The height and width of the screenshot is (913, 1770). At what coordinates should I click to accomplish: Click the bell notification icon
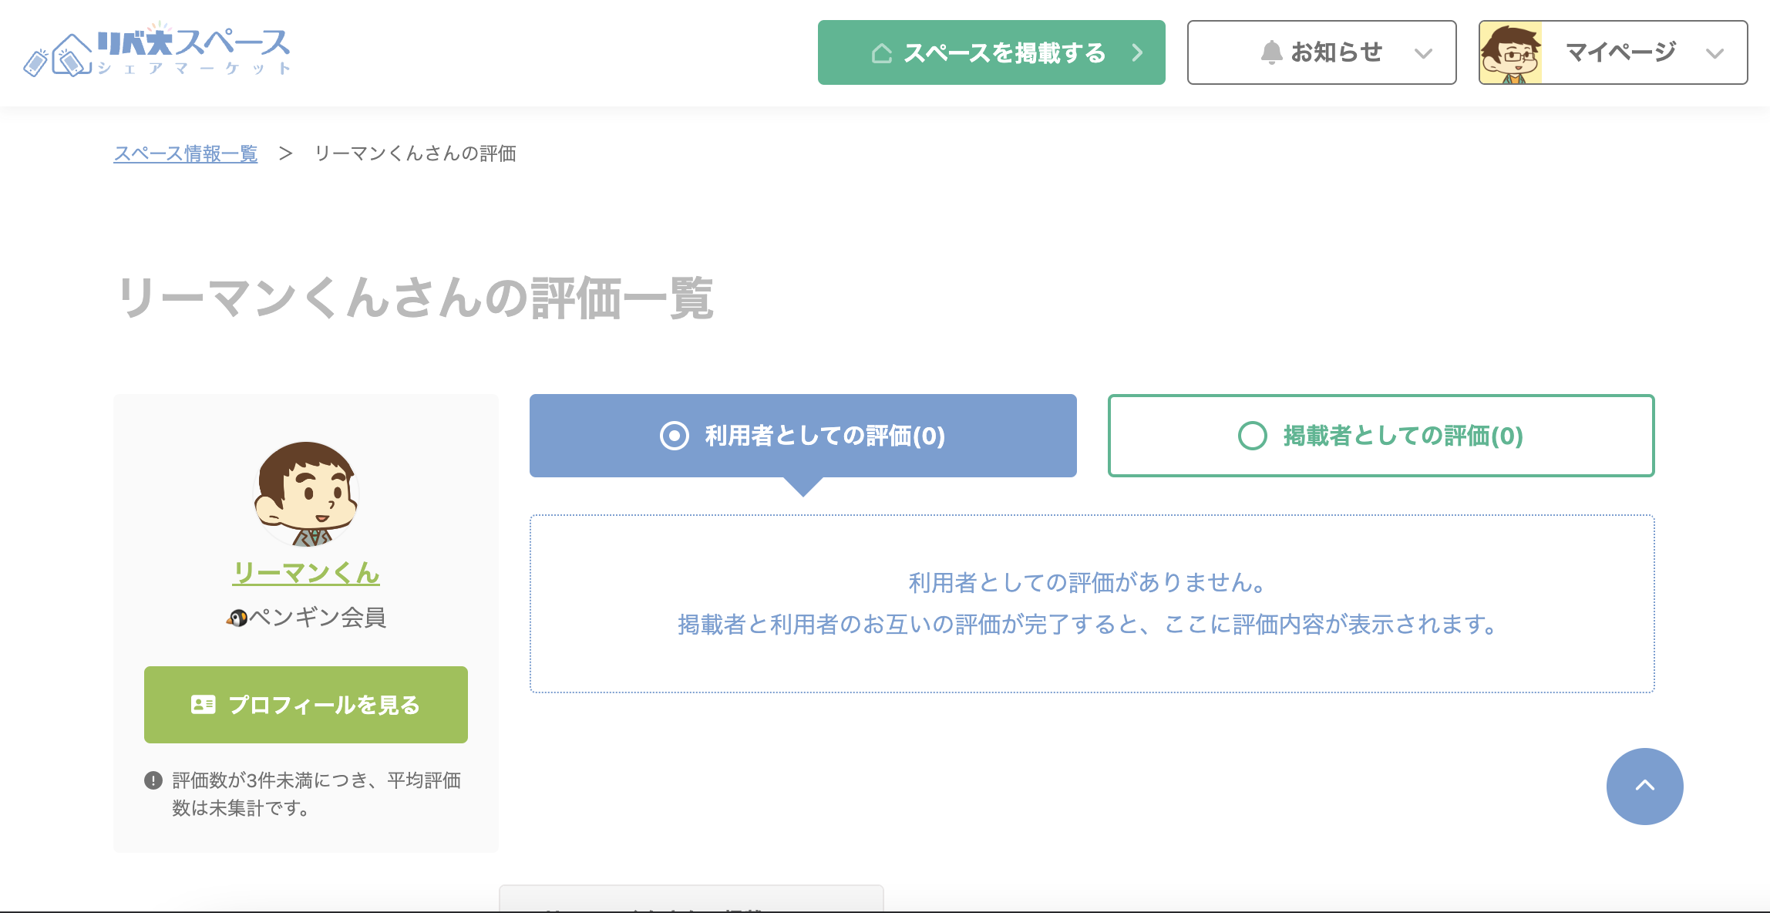coord(1271,52)
